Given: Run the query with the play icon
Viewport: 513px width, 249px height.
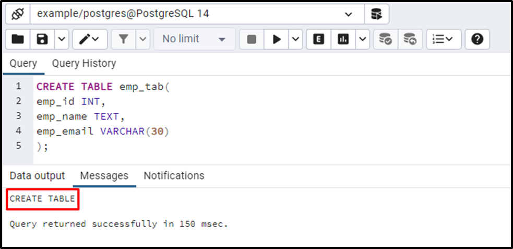Looking at the screenshot, I should click(x=277, y=39).
